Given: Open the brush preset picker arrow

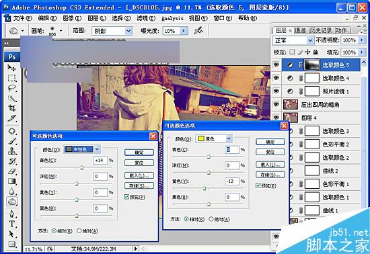Looking at the screenshot, I should [x=61, y=31].
